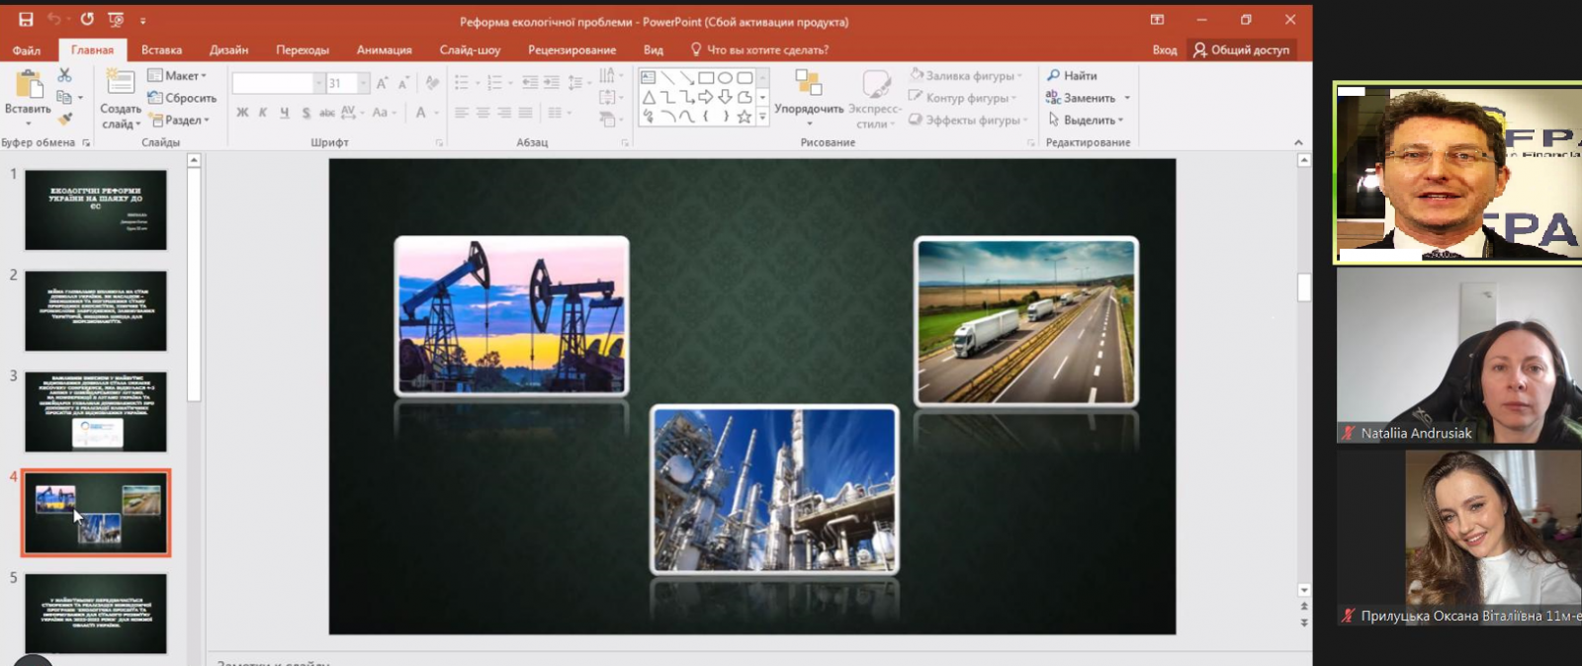This screenshot has height=666, width=1582.
Task: Click the increase font size icon
Action: tap(382, 83)
